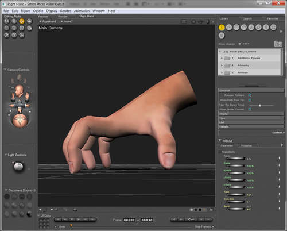Switch to the Properties tab for rIndex2

246,145
